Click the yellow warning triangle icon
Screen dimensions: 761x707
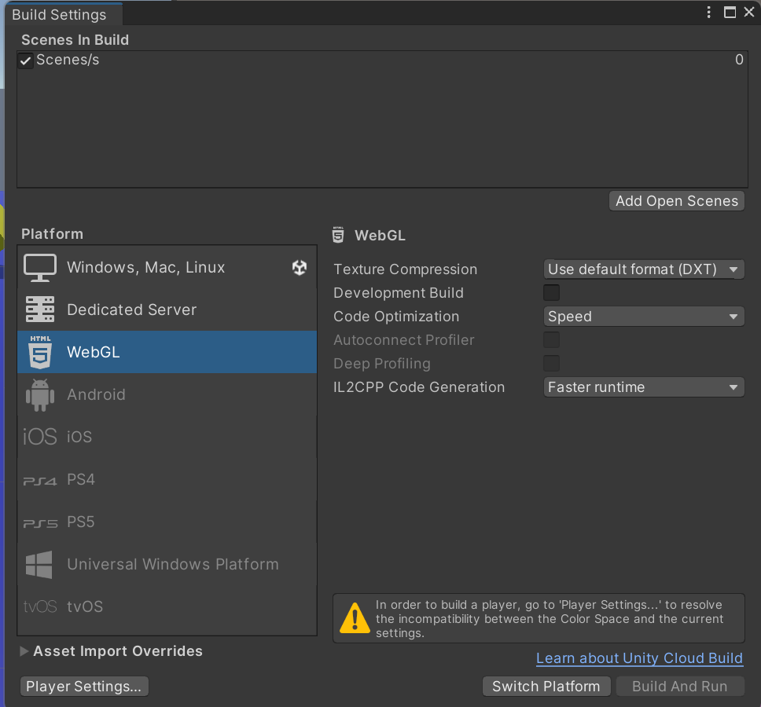pos(355,618)
